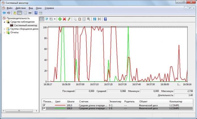Expand the Группы сборщиков данных tree node
Viewport: 197px width, 119px height.
4,29
